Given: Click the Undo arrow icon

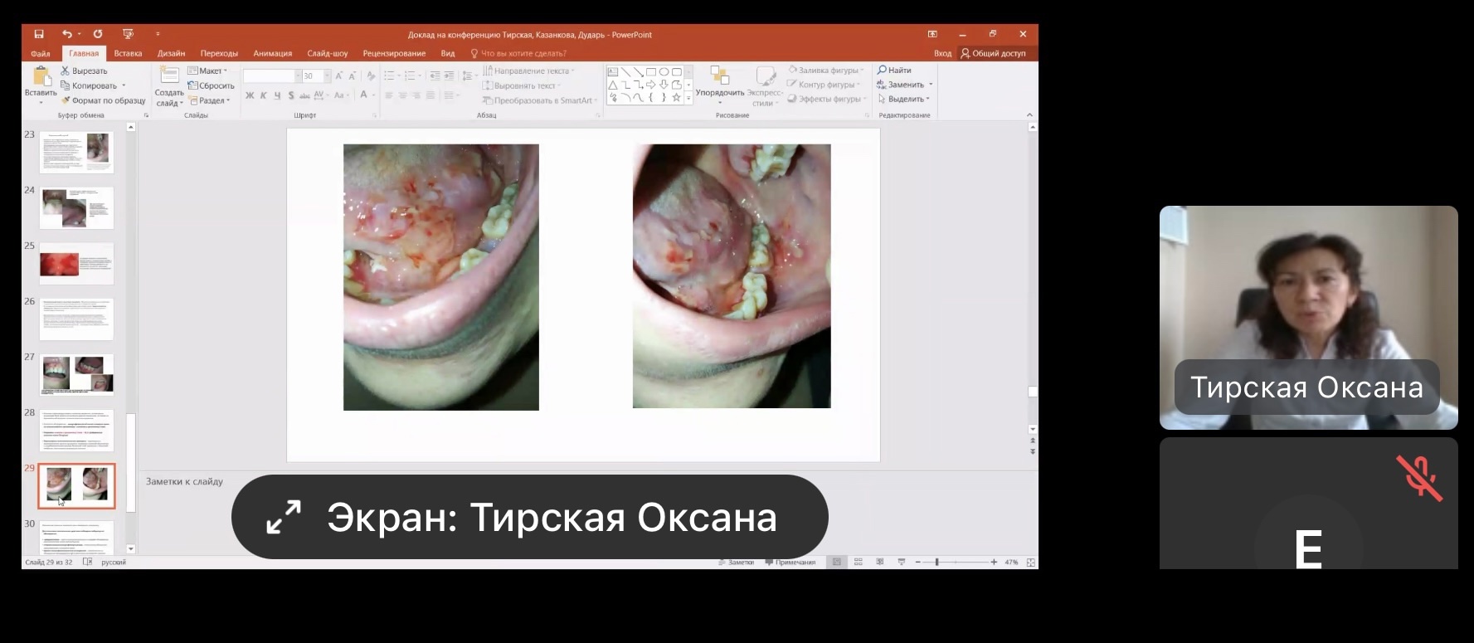Looking at the screenshot, I should [66, 34].
